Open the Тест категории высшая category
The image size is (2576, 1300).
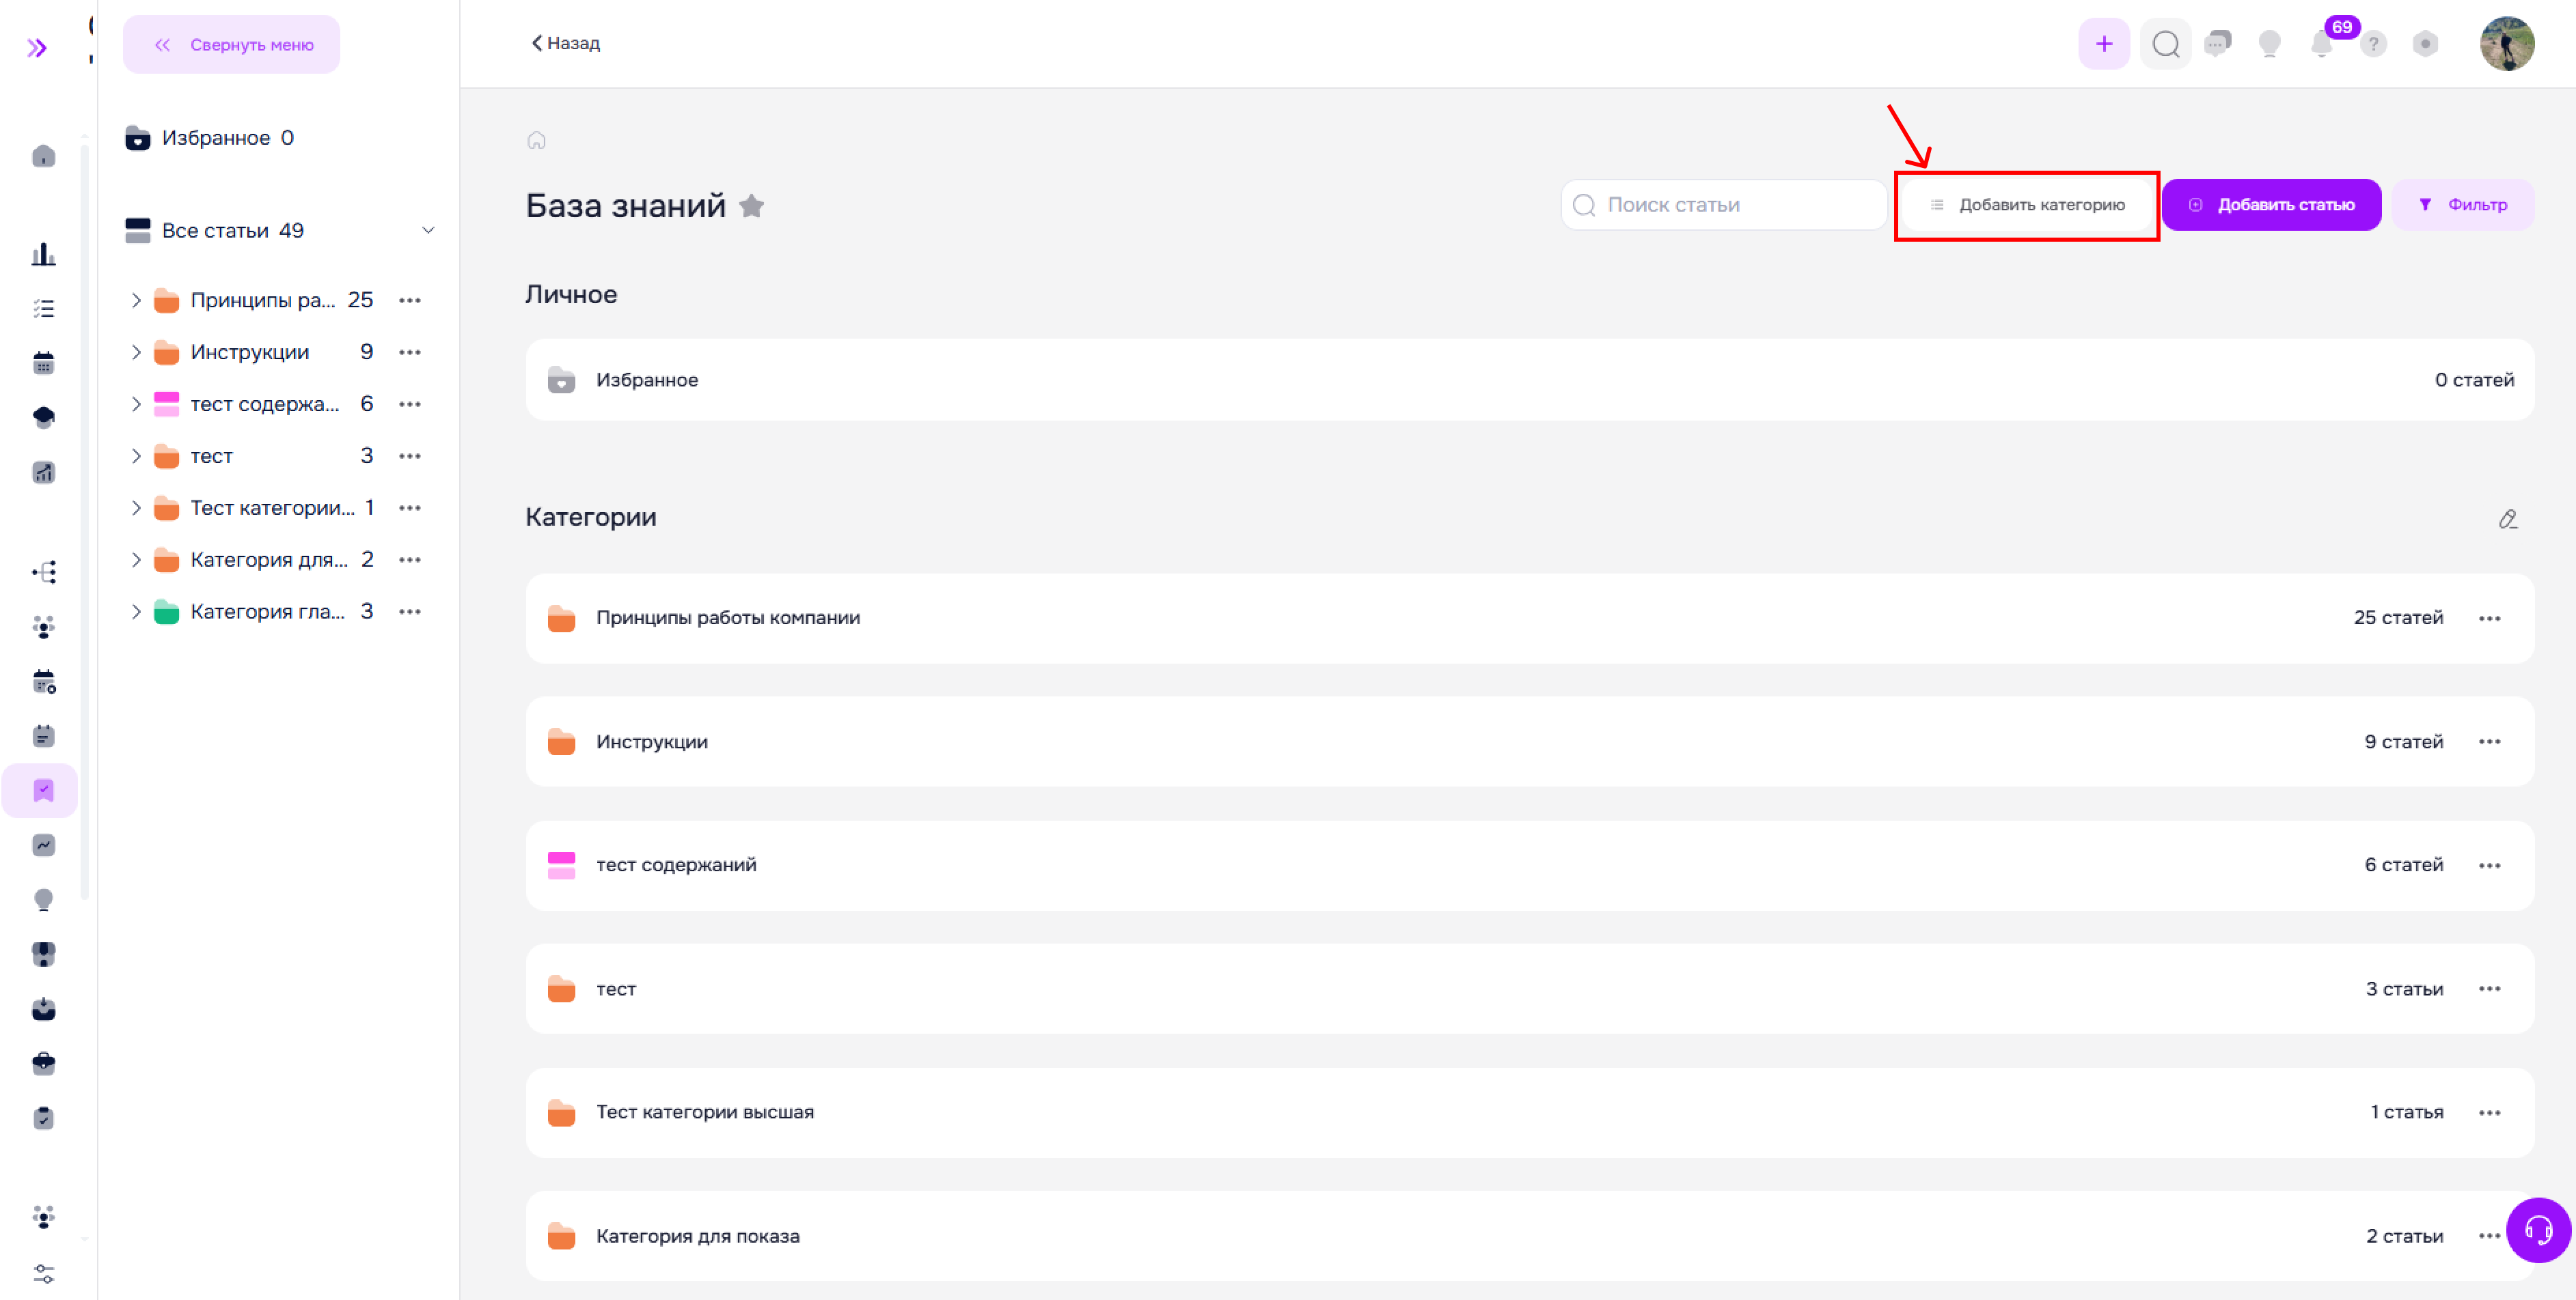(x=1530, y=1113)
